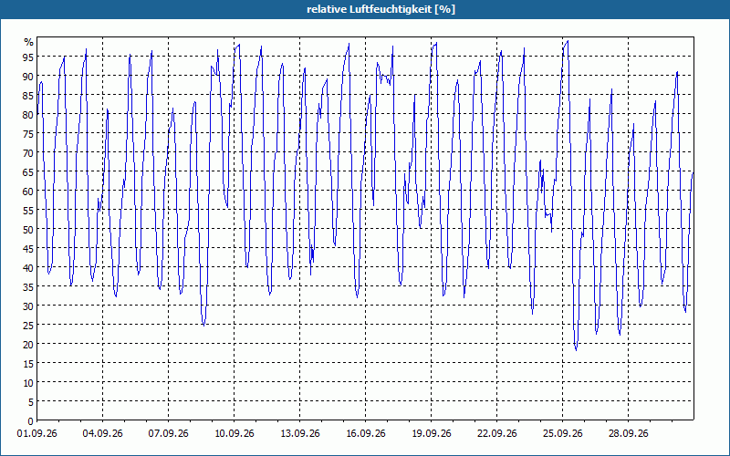Click the 55 value on the y-axis
This screenshot has width=730, height=456.
pos(28,211)
